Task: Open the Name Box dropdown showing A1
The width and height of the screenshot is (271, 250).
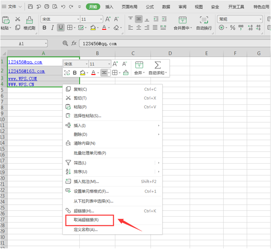Action: point(46,44)
